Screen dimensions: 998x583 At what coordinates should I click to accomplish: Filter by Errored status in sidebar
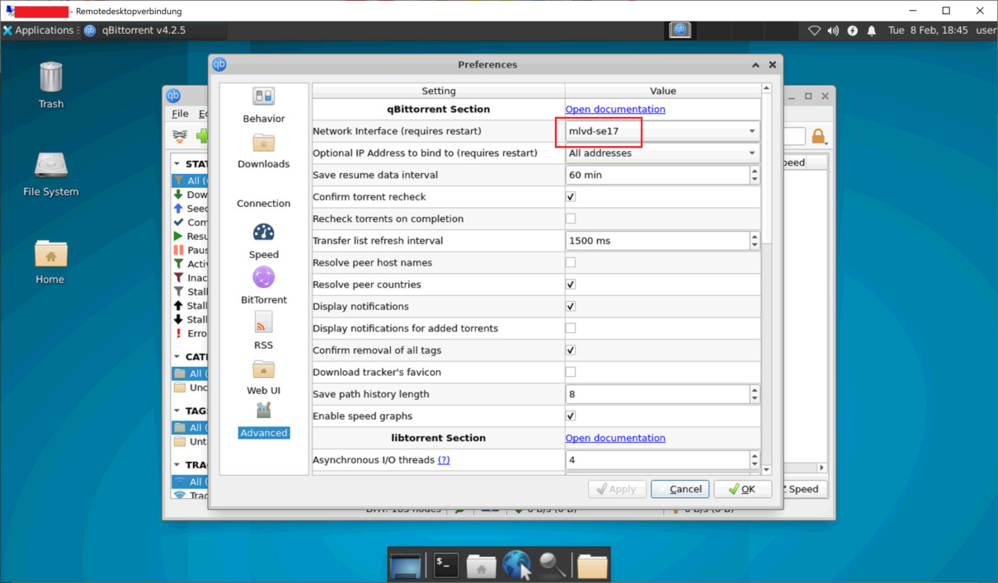[191, 333]
